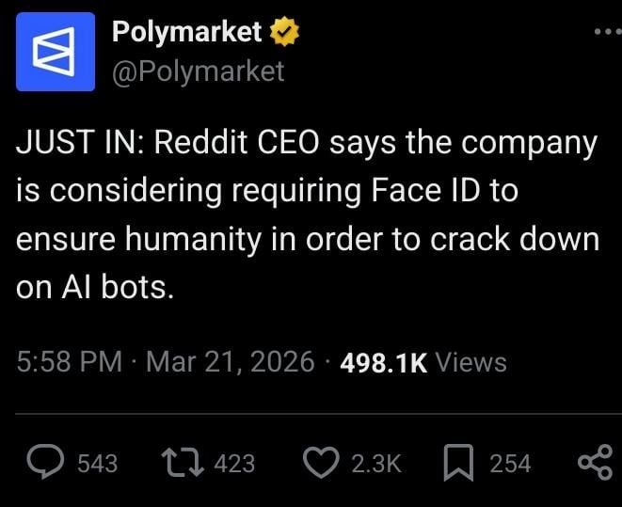
Task: Click the tweet text about Reddit CEO
Action: pos(308,215)
